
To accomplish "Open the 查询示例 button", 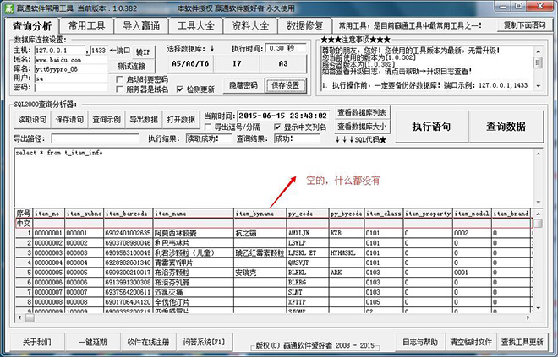I will 107,120.
